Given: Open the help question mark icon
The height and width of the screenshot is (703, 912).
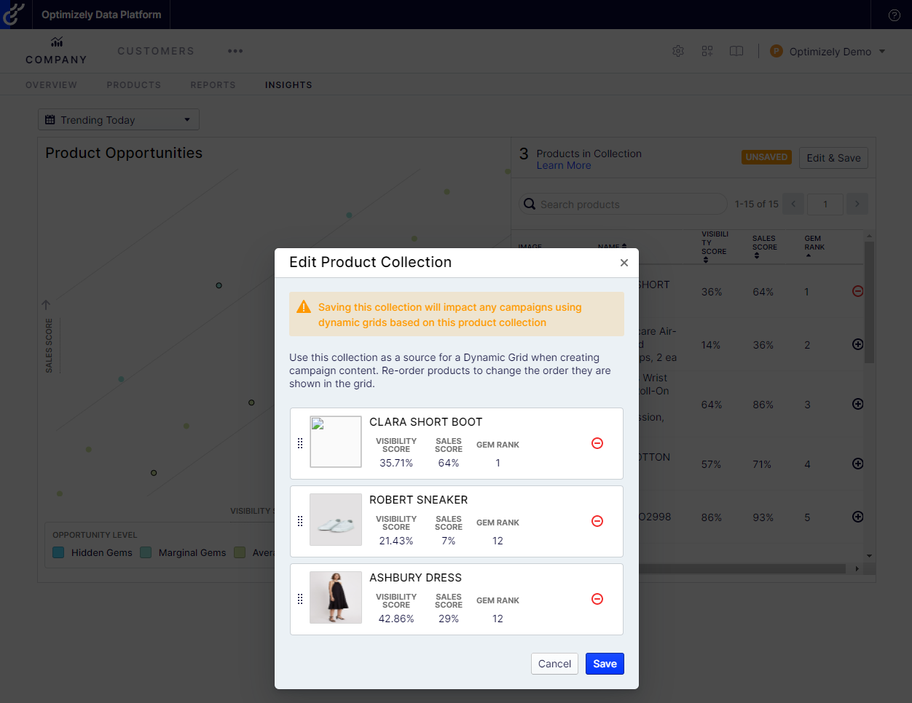Looking at the screenshot, I should click(895, 15).
